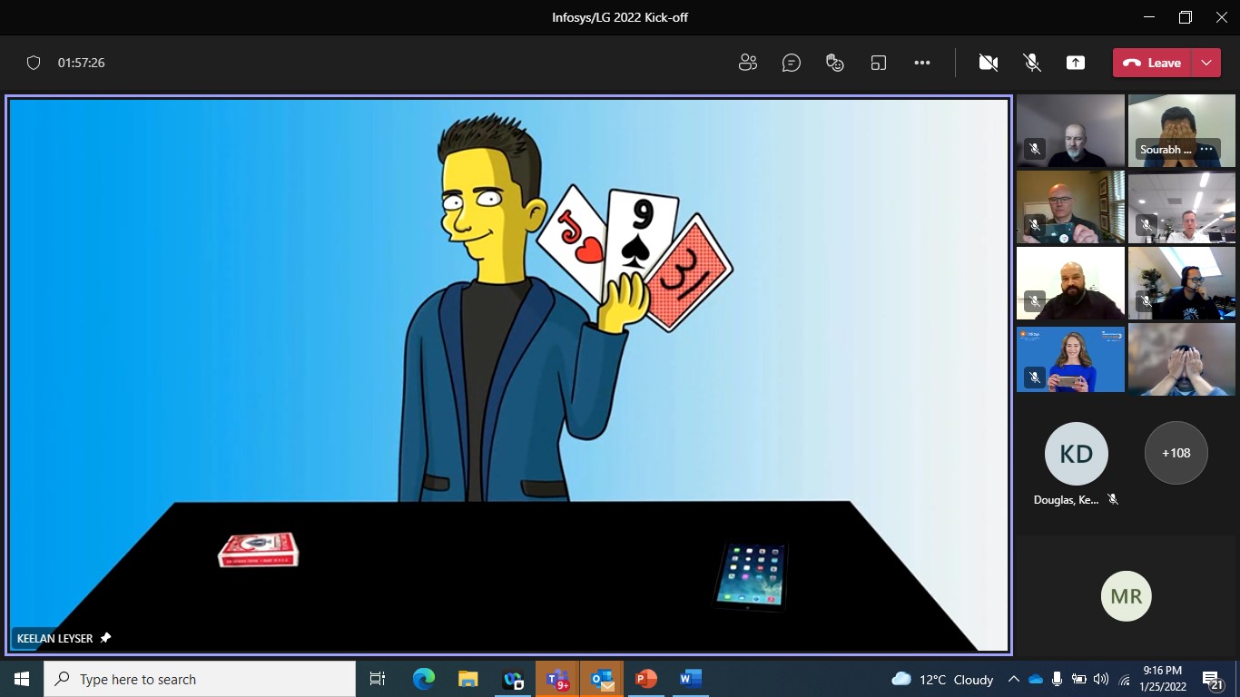1240x697 pixels.
Task: Click the shield security icon
Action: (x=34, y=63)
